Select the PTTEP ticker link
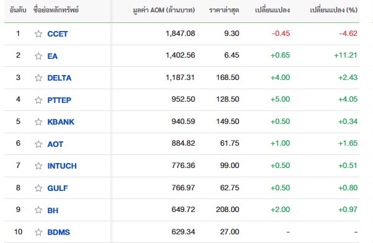The width and height of the screenshot is (373, 243). coord(59,100)
